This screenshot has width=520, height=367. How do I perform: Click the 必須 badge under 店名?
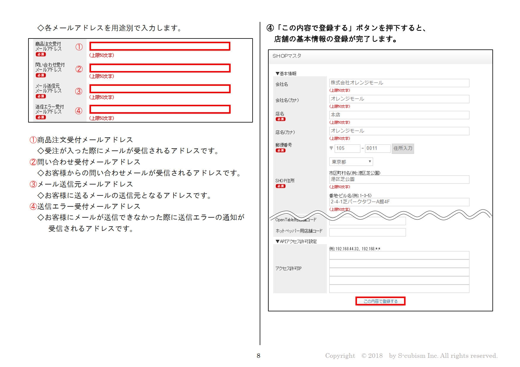coord(280,119)
